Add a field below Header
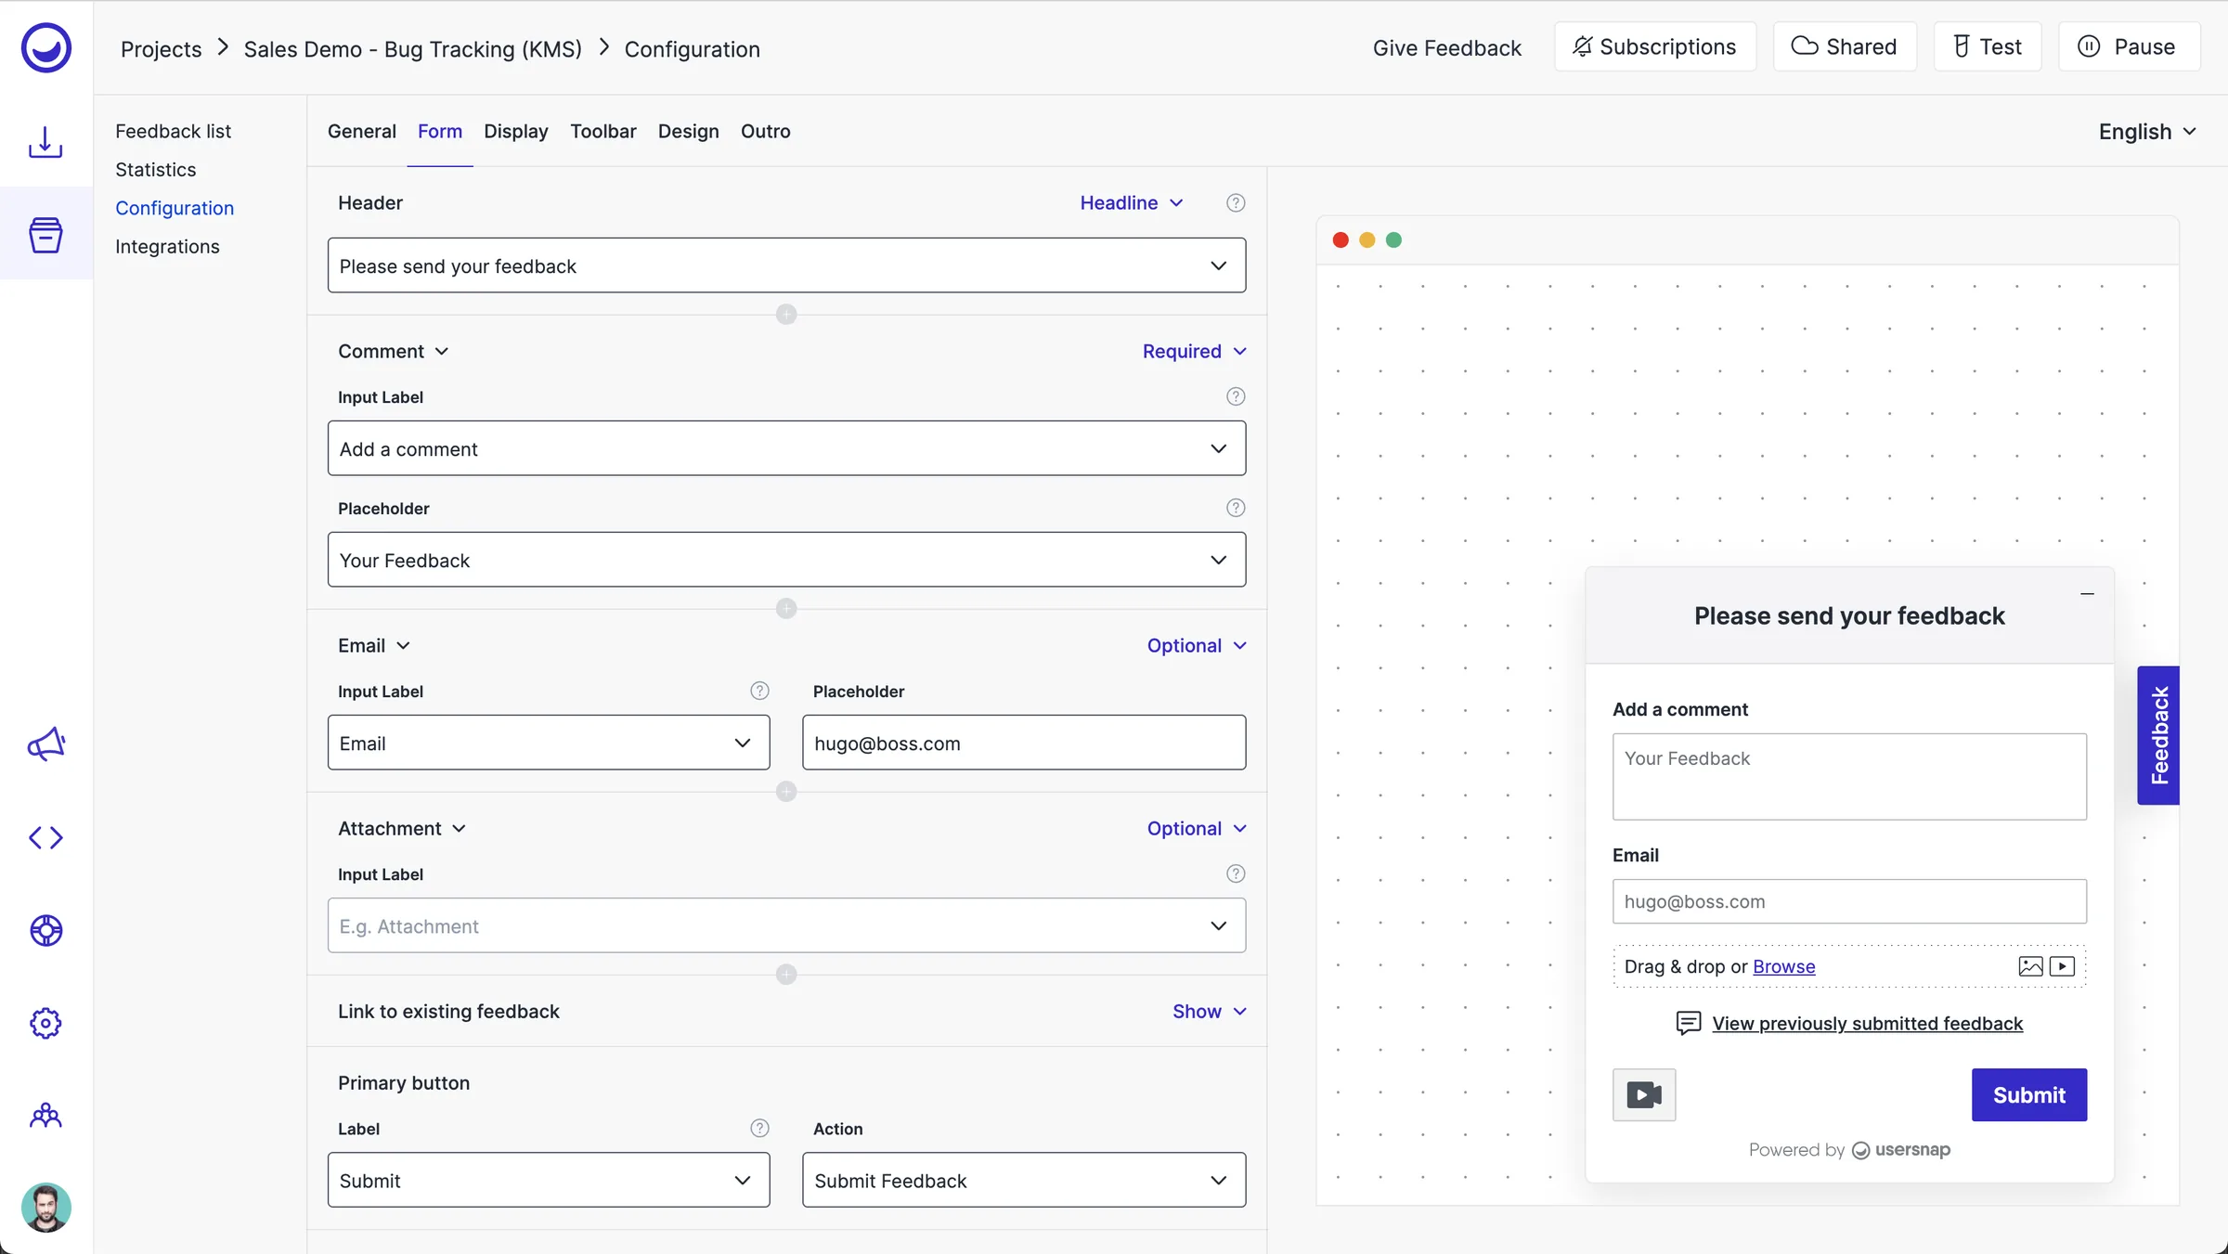 pyautogui.click(x=786, y=315)
